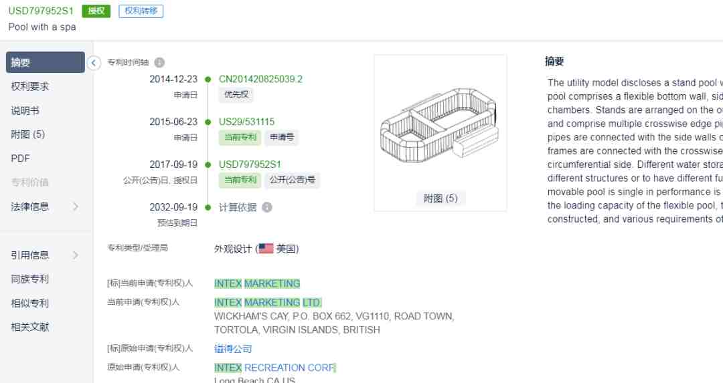Click the 2015-06-23 timeline date
The image size is (723, 383).
coord(173,122)
